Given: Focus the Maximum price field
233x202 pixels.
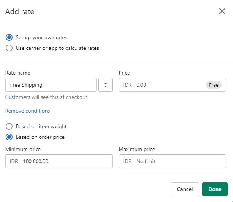Looking at the screenshot, I should (172, 161).
